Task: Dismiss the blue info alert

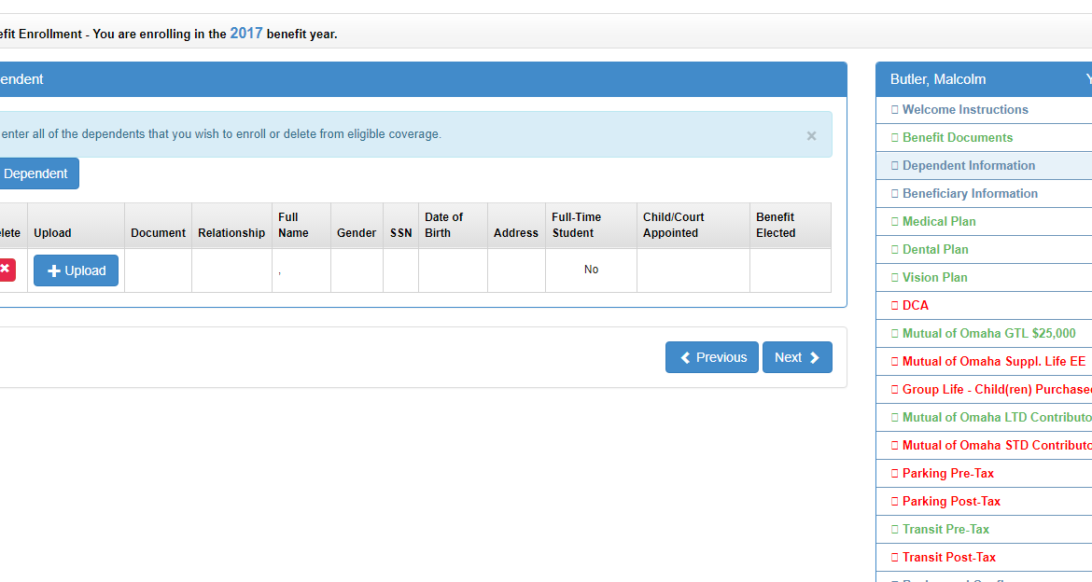Action: coord(811,135)
